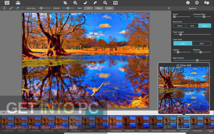
Task: Click the Opacity slider
Action: point(68,8)
